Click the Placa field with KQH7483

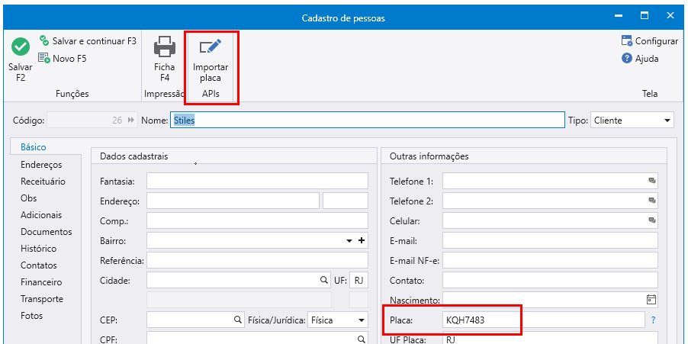(544, 320)
